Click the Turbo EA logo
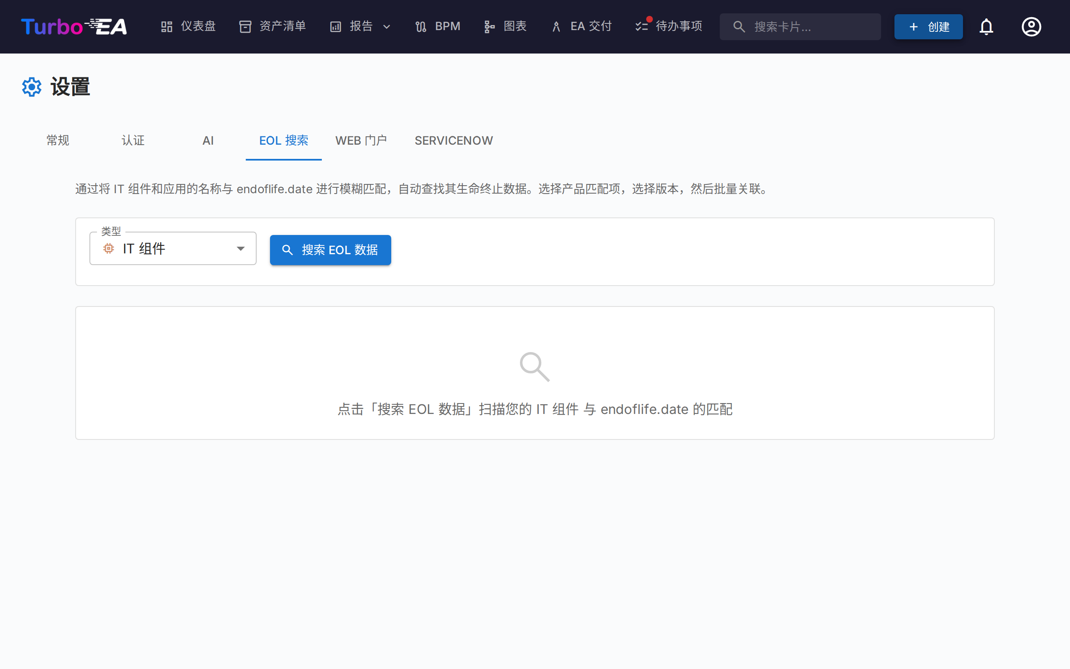1070x669 pixels. pos(74,26)
